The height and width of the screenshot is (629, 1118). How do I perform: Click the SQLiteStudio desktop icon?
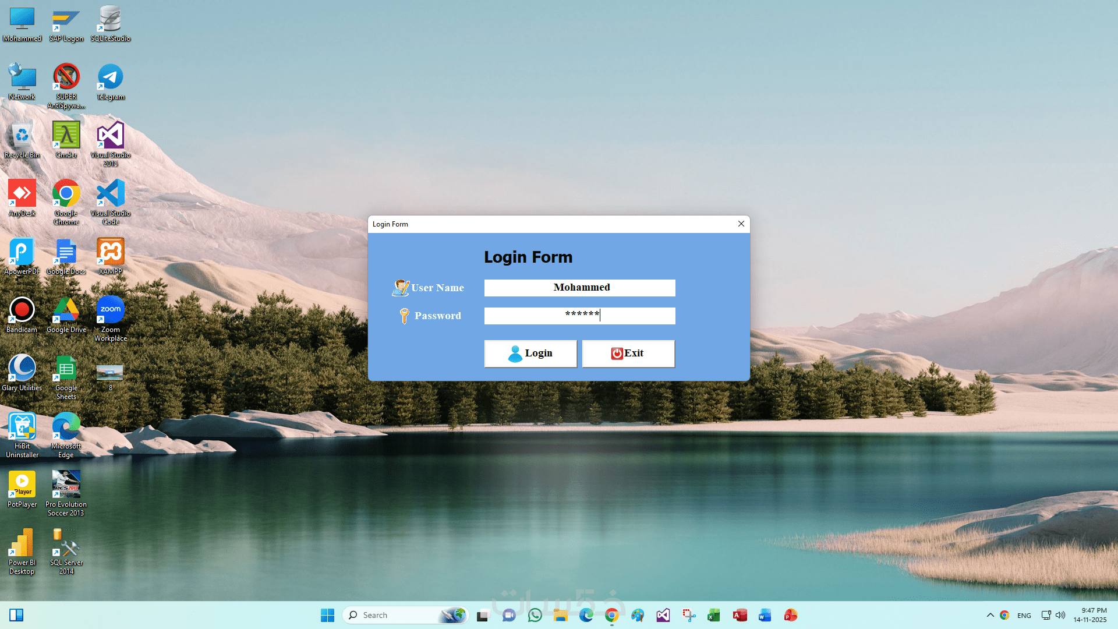click(x=111, y=24)
